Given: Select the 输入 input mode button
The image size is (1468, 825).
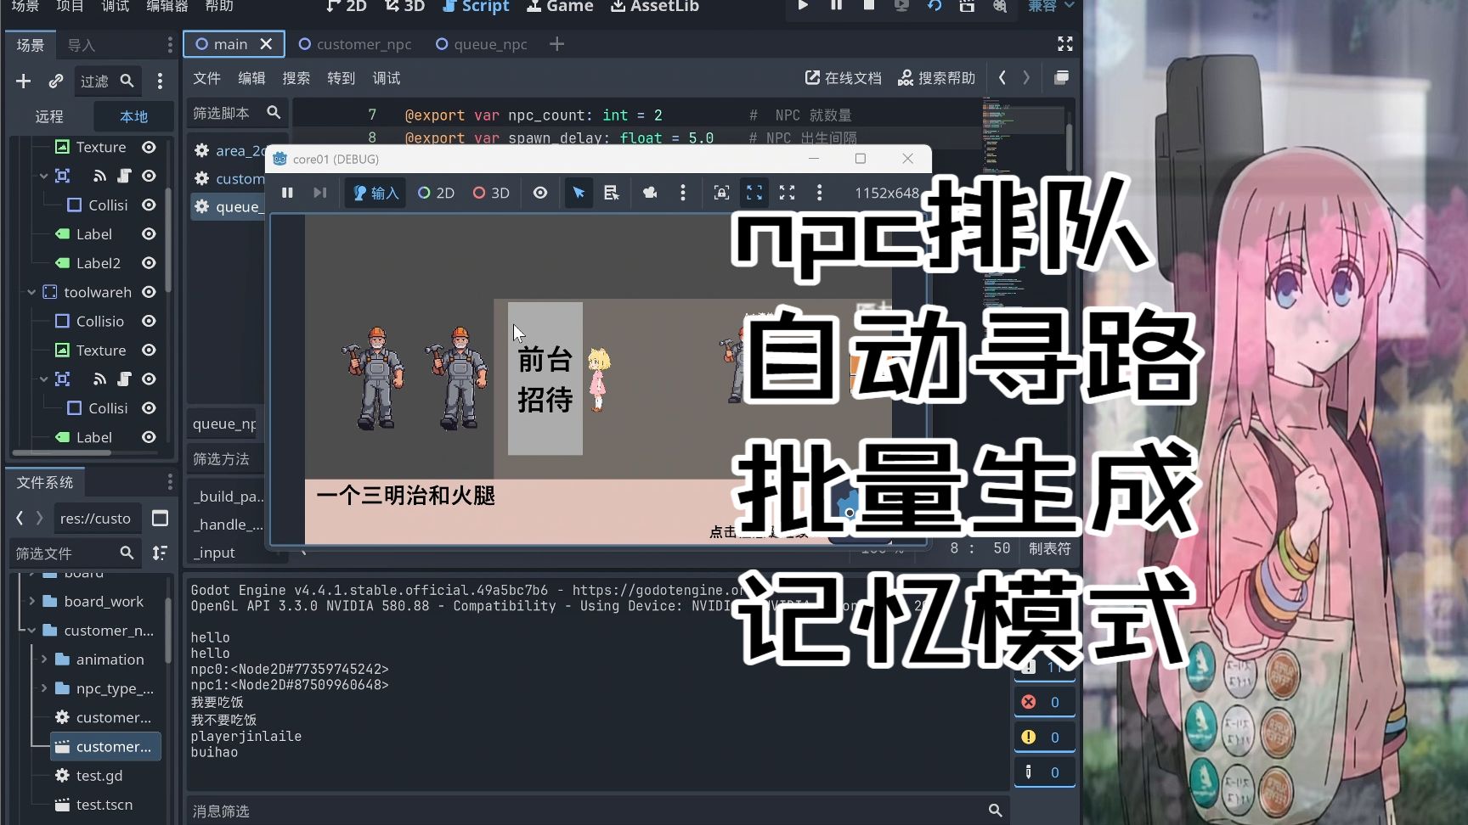Looking at the screenshot, I should pyautogui.click(x=375, y=193).
